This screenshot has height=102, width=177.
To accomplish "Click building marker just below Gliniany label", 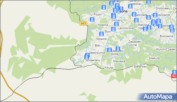I will 116,24.
